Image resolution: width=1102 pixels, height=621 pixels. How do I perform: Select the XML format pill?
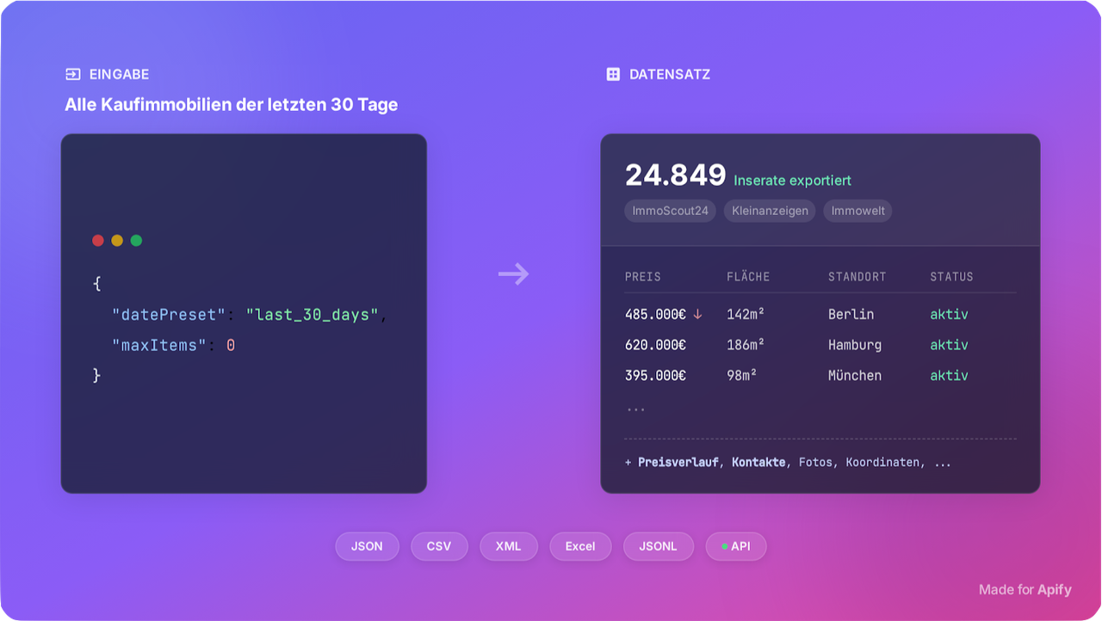click(x=508, y=546)
